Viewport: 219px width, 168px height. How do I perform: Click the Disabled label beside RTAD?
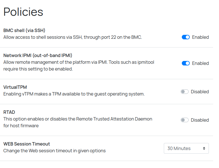(200, 120)
